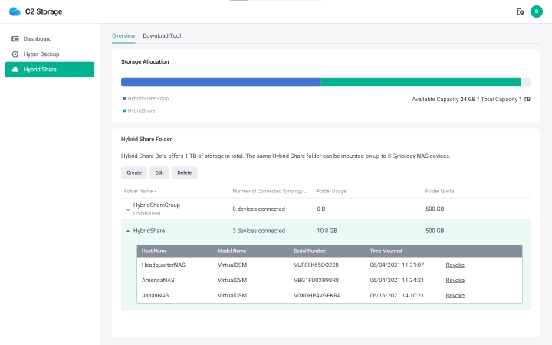552x345 pixels.
Task: Click the Folder Quota column header
Action: pos(439,191)
